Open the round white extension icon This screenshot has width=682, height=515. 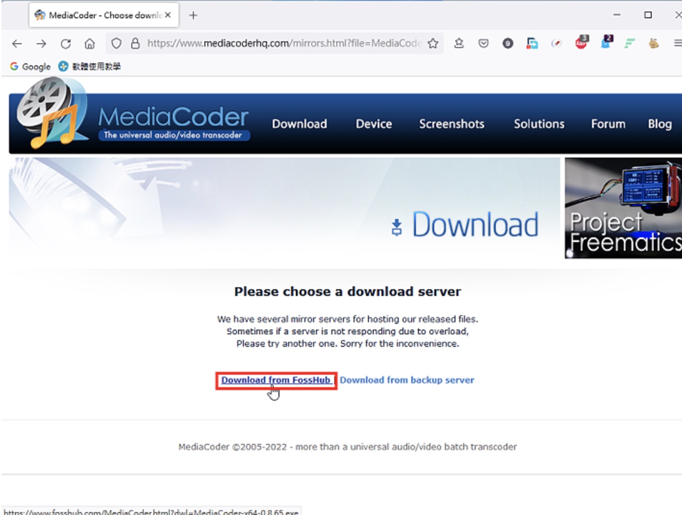[x=556, y=43]
